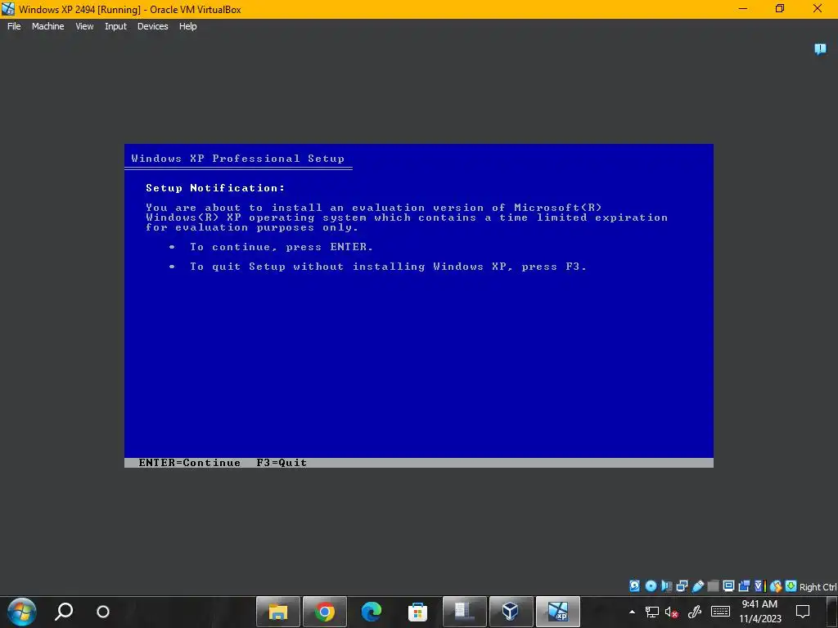Open the clock showing 9:41 AM
Screen dimensions: 838x628
pyautogui.click(x=759, y=612)
